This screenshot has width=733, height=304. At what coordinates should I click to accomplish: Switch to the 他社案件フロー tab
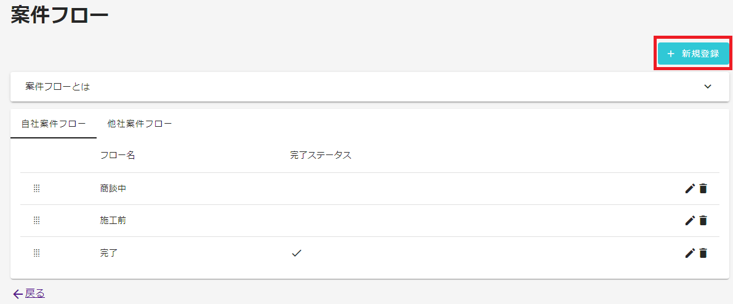(x=139, y=124)
